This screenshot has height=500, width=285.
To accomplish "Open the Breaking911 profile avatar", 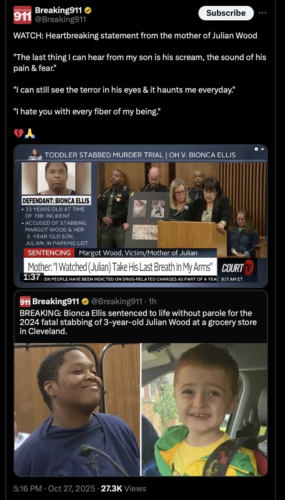I will click(x=22, y=14).
